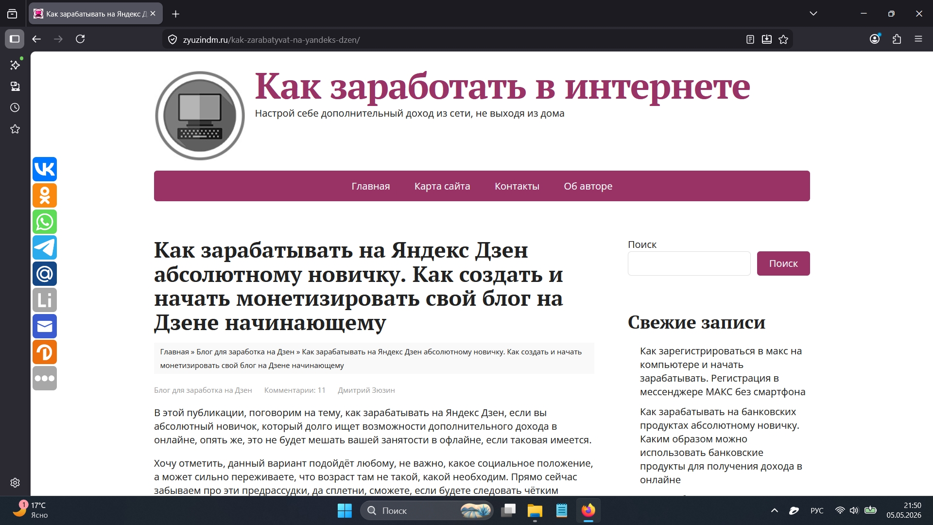
Task: Click the Главная breadcrumb link
Action: [x=174, y=351]
